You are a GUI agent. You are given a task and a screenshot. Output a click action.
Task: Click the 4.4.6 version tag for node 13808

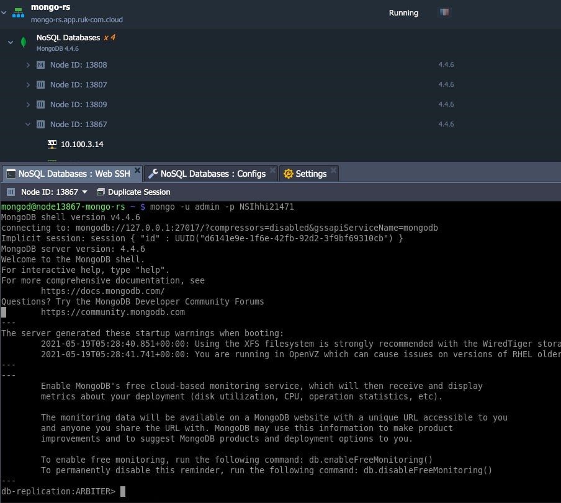point(446,65)
